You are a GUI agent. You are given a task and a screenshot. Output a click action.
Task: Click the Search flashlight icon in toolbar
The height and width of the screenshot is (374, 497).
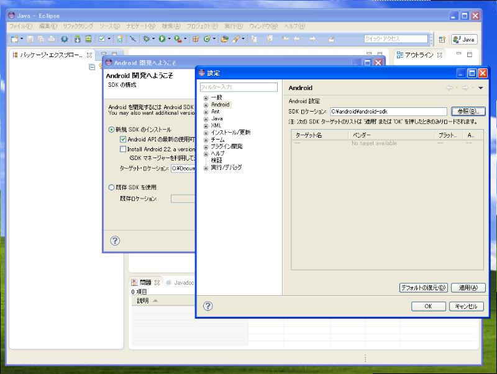pos(235,39)
